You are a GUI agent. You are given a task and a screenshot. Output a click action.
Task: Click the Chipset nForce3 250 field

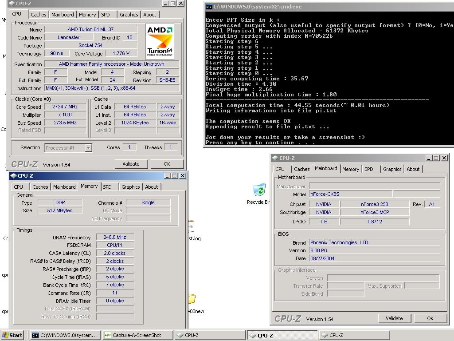point(375,204)
